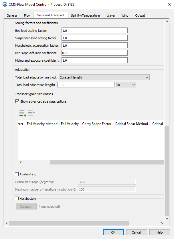Viewport: 174px width, 239px height.
Task: Switch to the Output tab
Action: point(140,15)
